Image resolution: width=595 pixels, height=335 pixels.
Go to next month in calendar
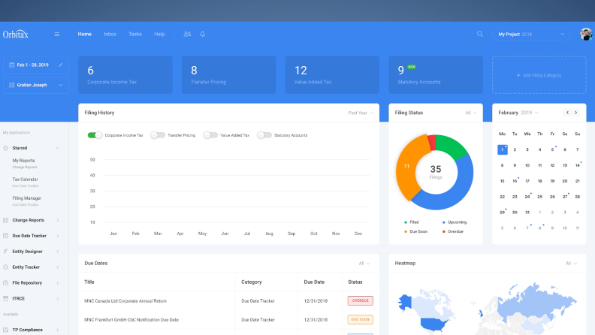(x=576, y=113)
